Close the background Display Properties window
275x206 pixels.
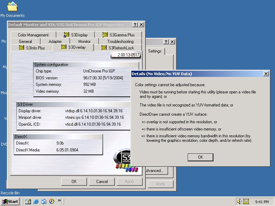pos(172,42)
